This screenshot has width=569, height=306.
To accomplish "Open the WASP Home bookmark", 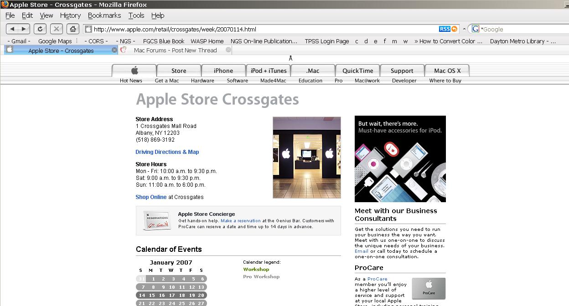I will point(207,41).
